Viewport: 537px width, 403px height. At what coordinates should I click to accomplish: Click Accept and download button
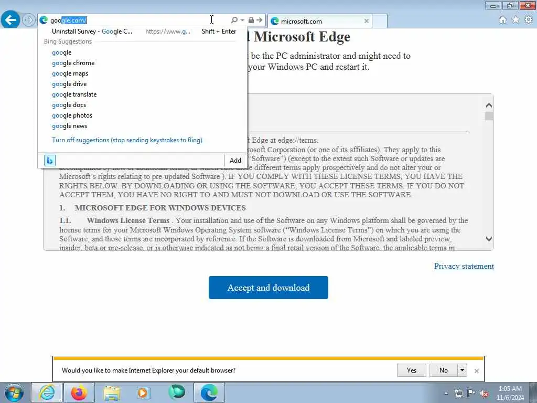coord(268,288)
